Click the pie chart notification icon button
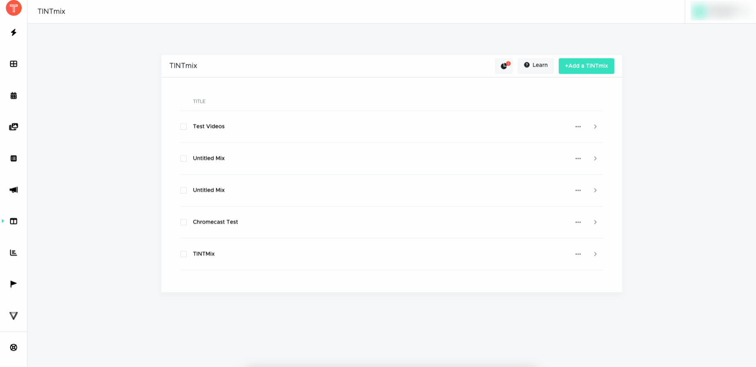Image resolution: width=756 pixels, height=367 pixels. click(x=504, y=66)
